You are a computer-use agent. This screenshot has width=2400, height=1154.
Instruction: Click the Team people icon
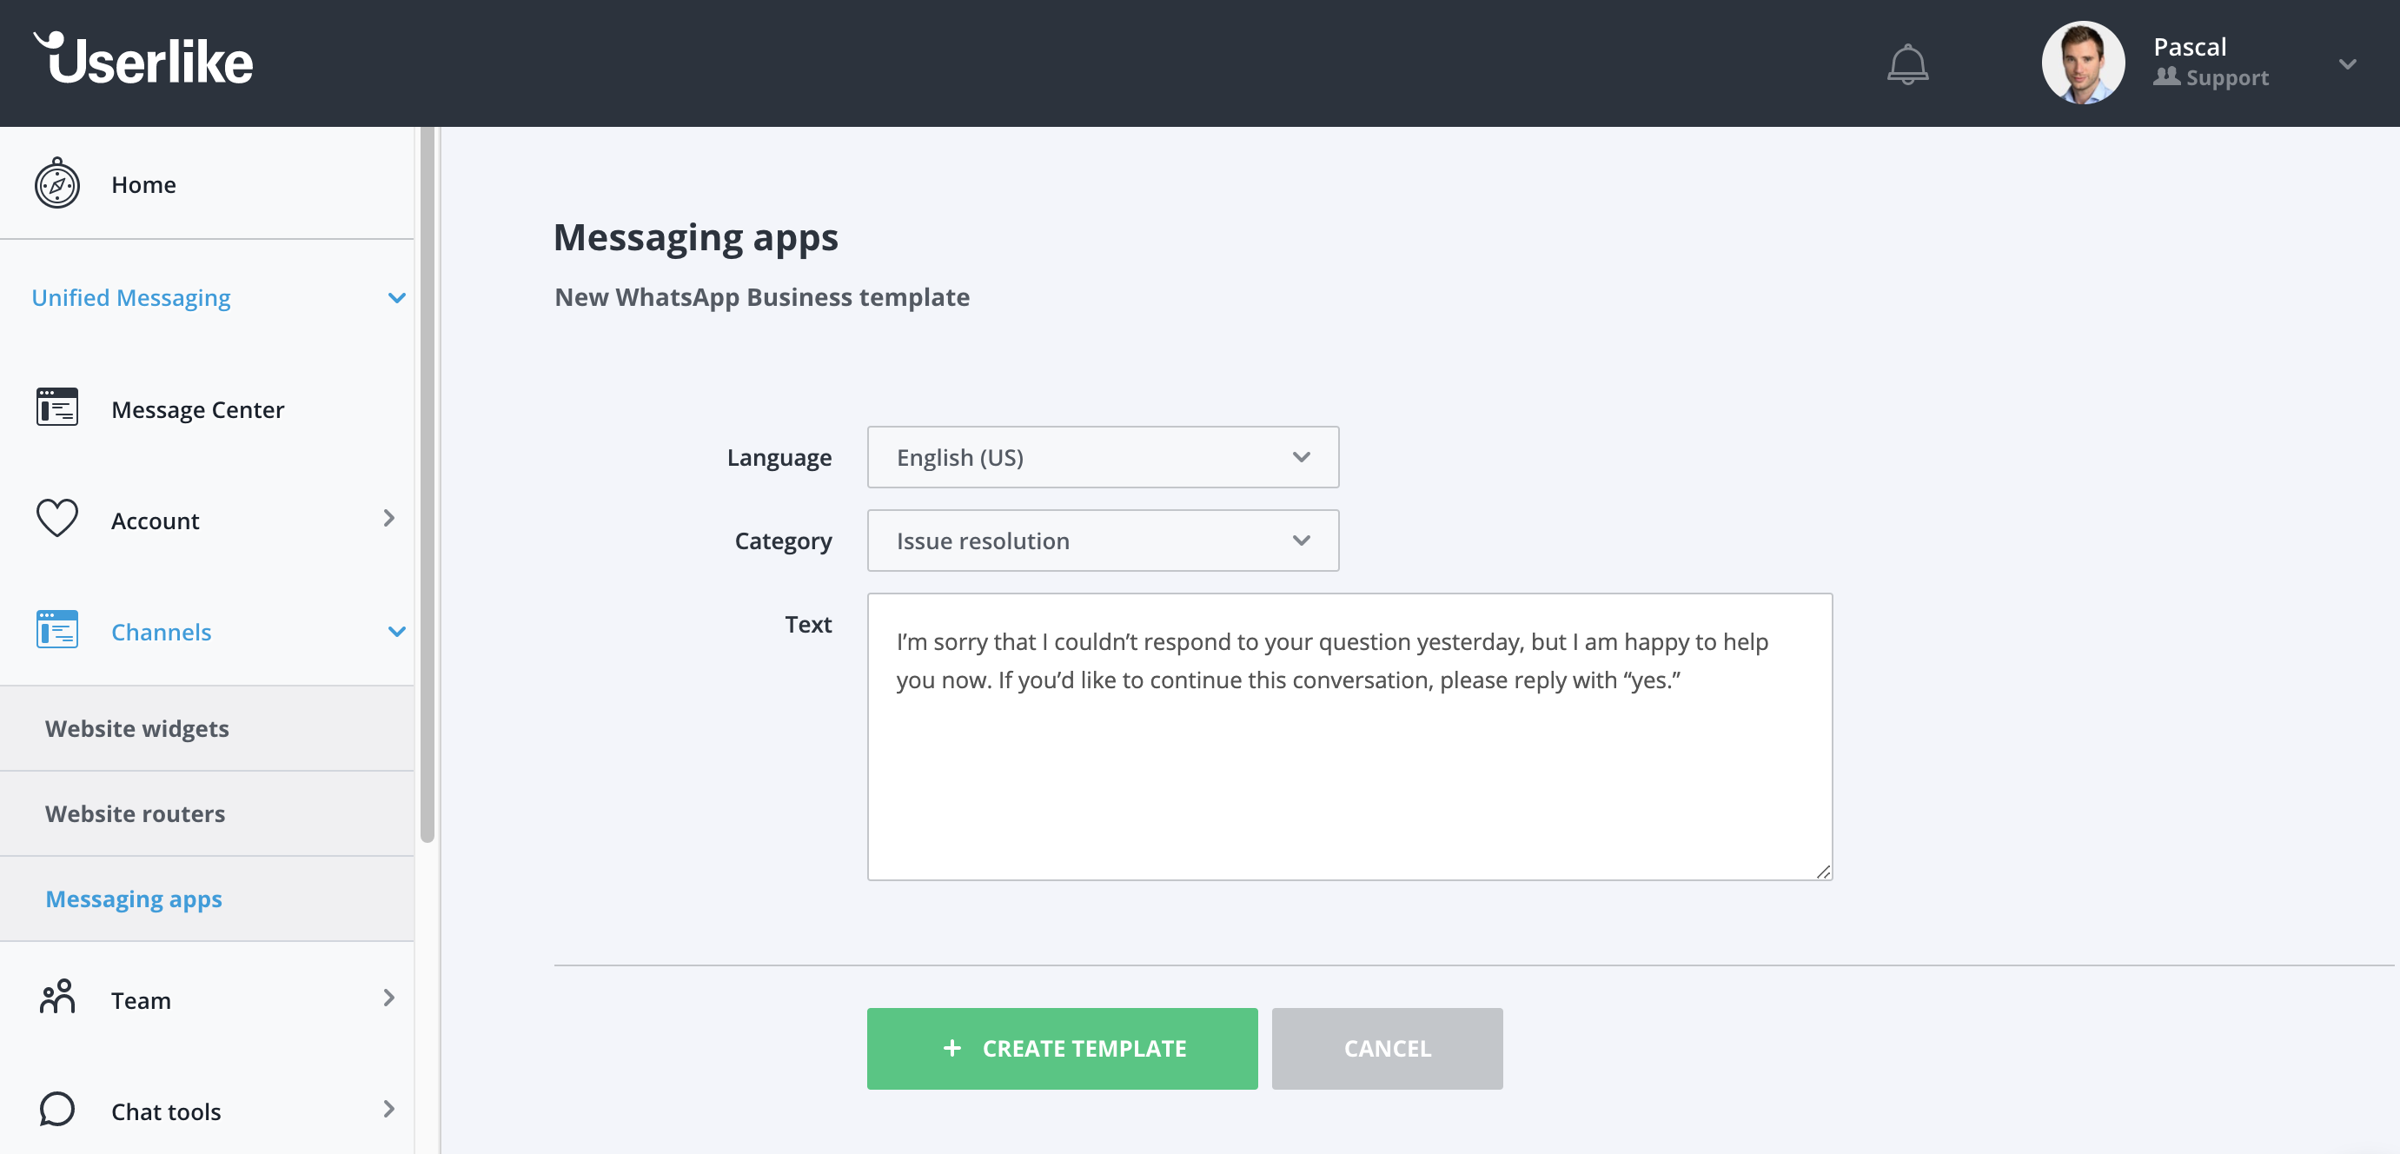tap(56, 997)
